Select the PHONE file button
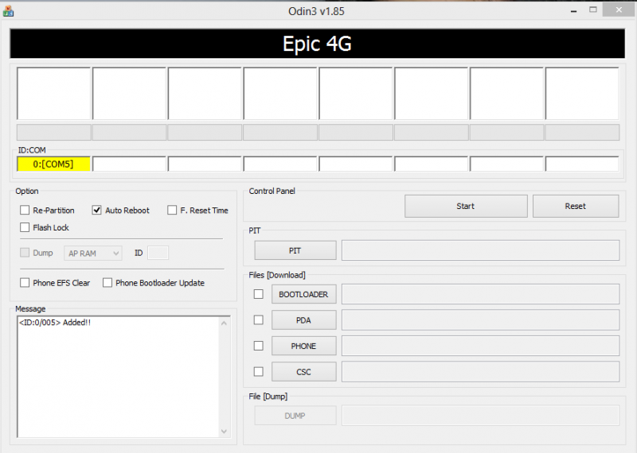The image size is (637, 453). tap(303, 347)
